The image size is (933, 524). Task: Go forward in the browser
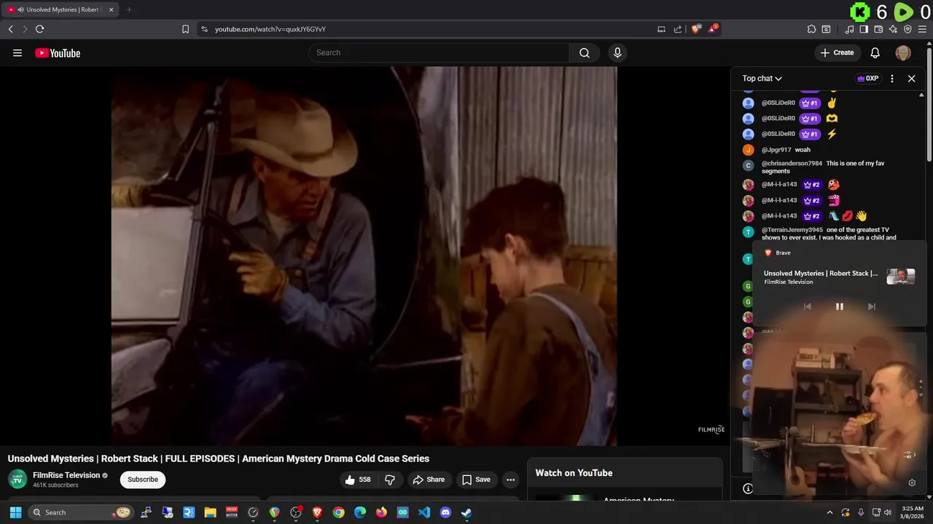click(x=25, y=29)
